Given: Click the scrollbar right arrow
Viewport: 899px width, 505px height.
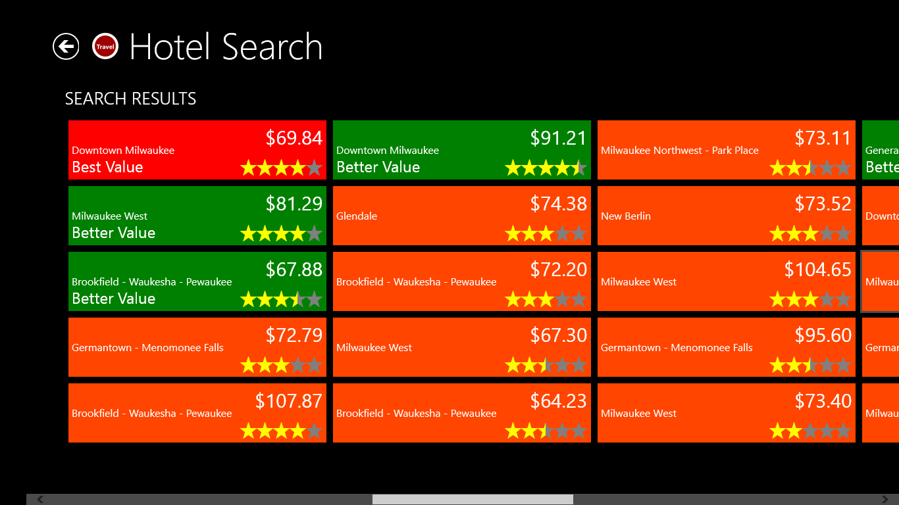Looking at the screenshot, I should pyautogui.click(x=885, y=499).
